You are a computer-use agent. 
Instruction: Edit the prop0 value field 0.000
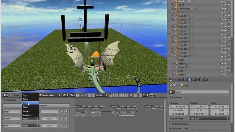pos(50,118)
